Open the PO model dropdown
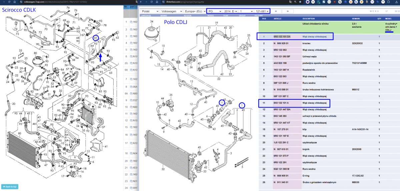 (x=214, y=11)
